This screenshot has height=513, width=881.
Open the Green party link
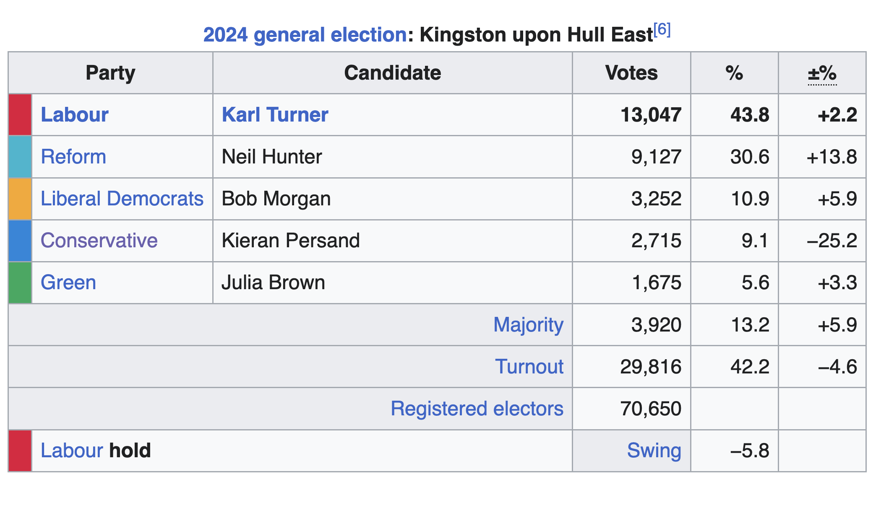tap(68, 282)
